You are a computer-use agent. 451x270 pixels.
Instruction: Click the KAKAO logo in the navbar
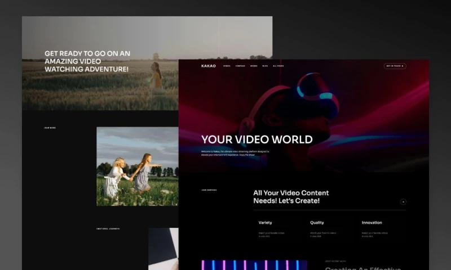click(208, 66)
